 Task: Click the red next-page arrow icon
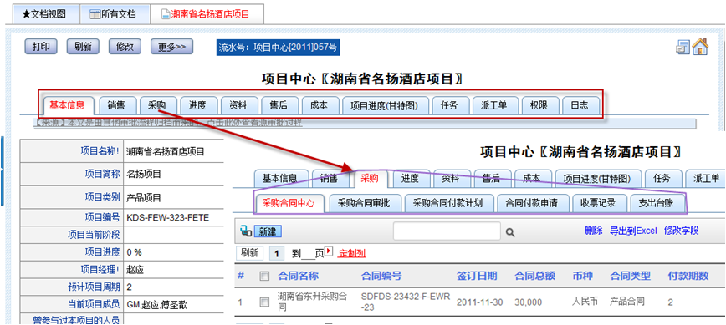pos(329,251)
